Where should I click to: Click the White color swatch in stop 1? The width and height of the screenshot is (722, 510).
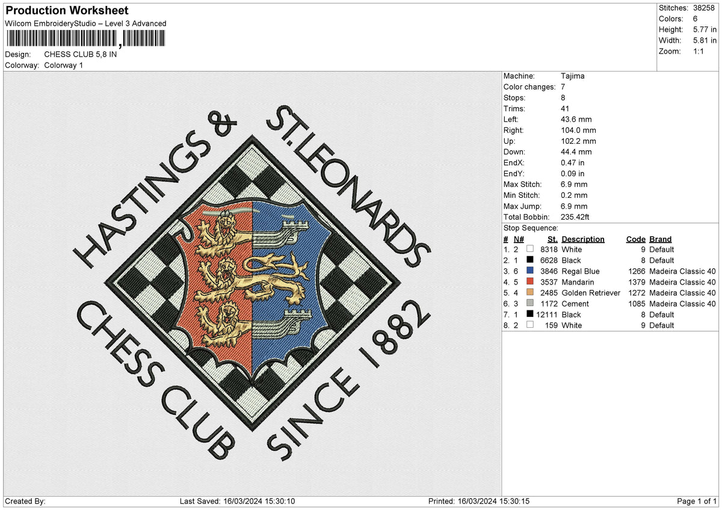(x=530, y=249)
